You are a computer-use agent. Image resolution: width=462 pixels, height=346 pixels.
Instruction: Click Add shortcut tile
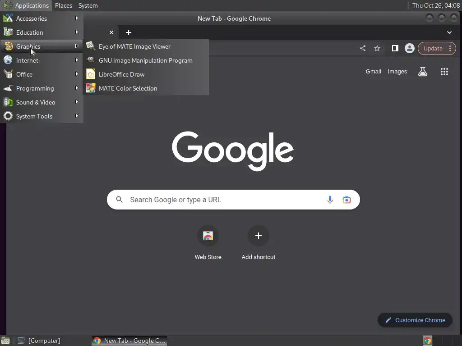259,243
